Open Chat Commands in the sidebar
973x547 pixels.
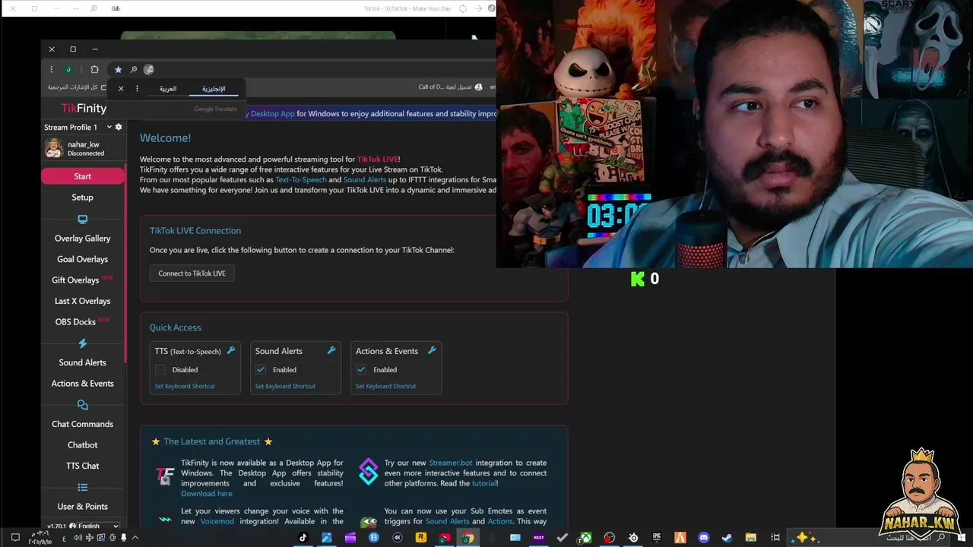[83, 424]
